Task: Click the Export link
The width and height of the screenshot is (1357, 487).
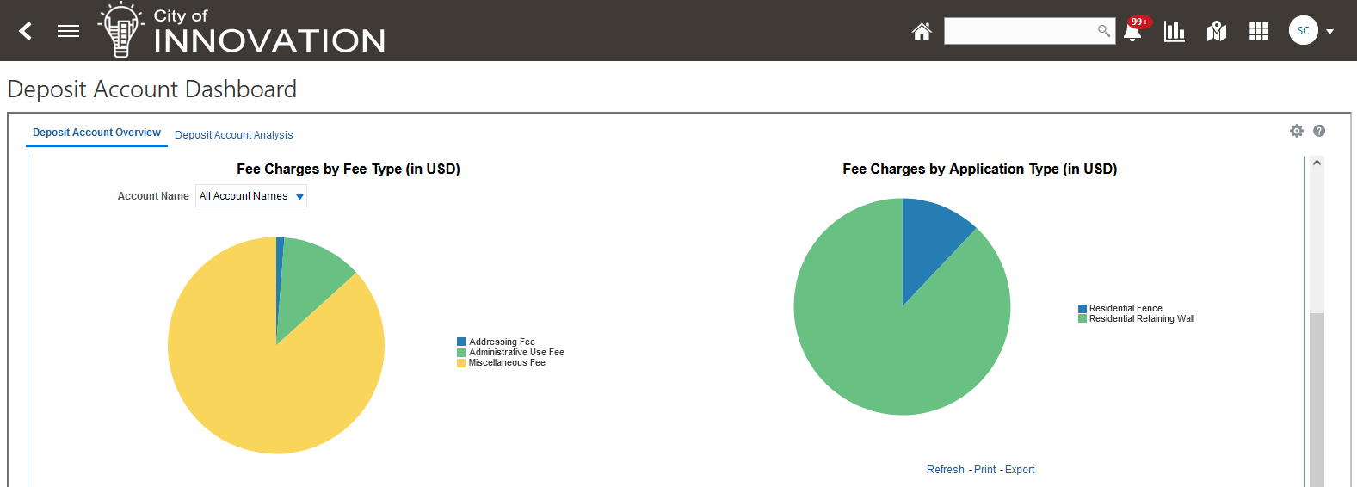Action: [1020, 470]
